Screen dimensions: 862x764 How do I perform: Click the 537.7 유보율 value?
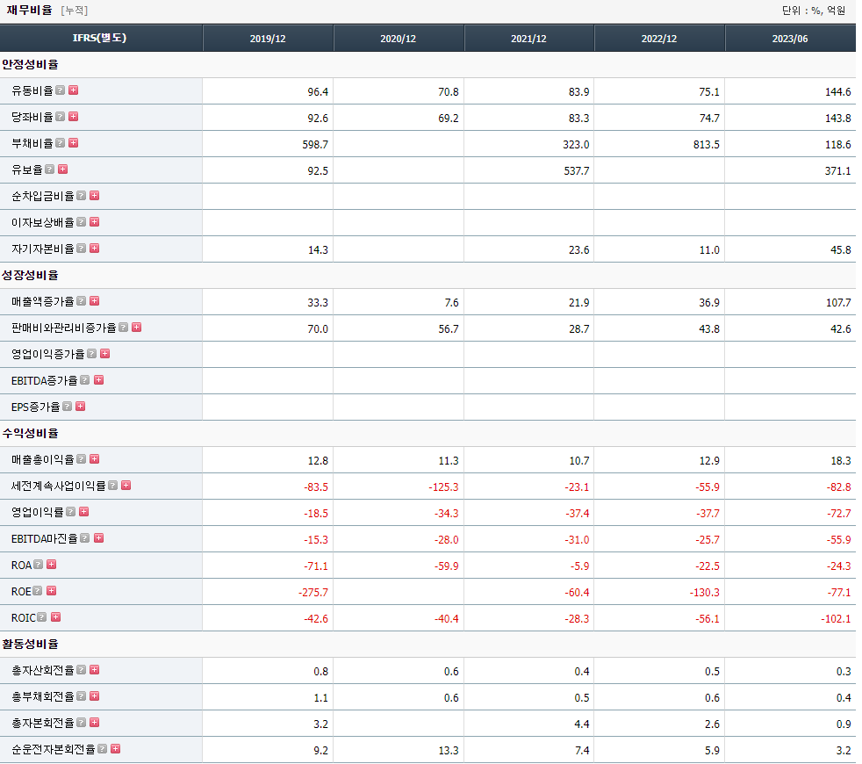click(576, 171)
